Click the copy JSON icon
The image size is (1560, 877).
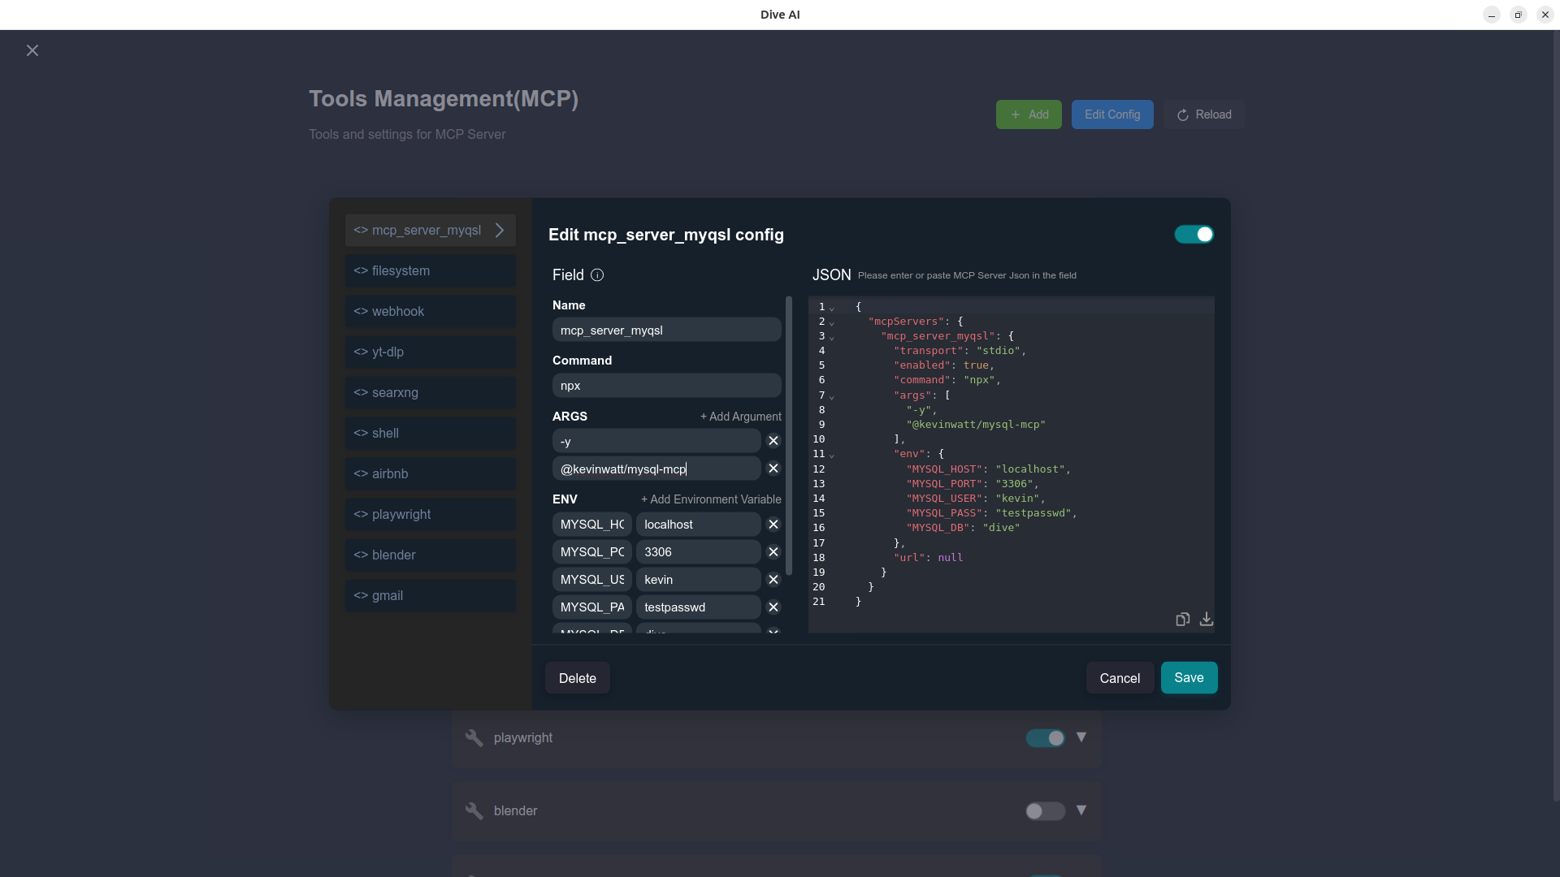[1182, 620]
